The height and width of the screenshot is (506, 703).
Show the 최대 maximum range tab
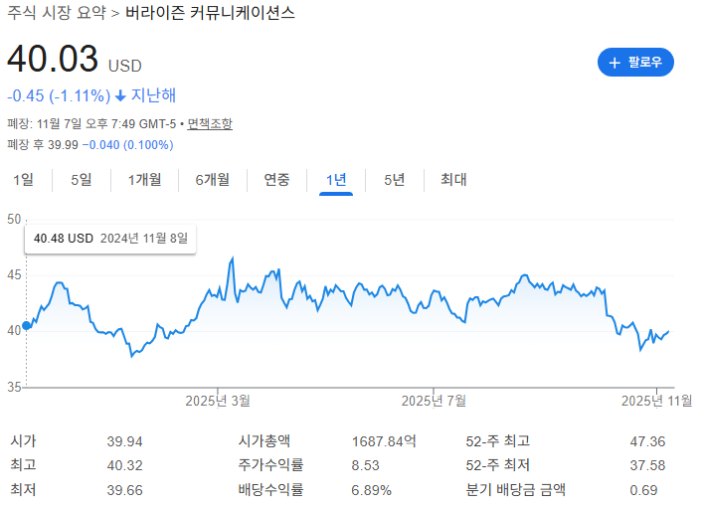click(x=453, y=180)
